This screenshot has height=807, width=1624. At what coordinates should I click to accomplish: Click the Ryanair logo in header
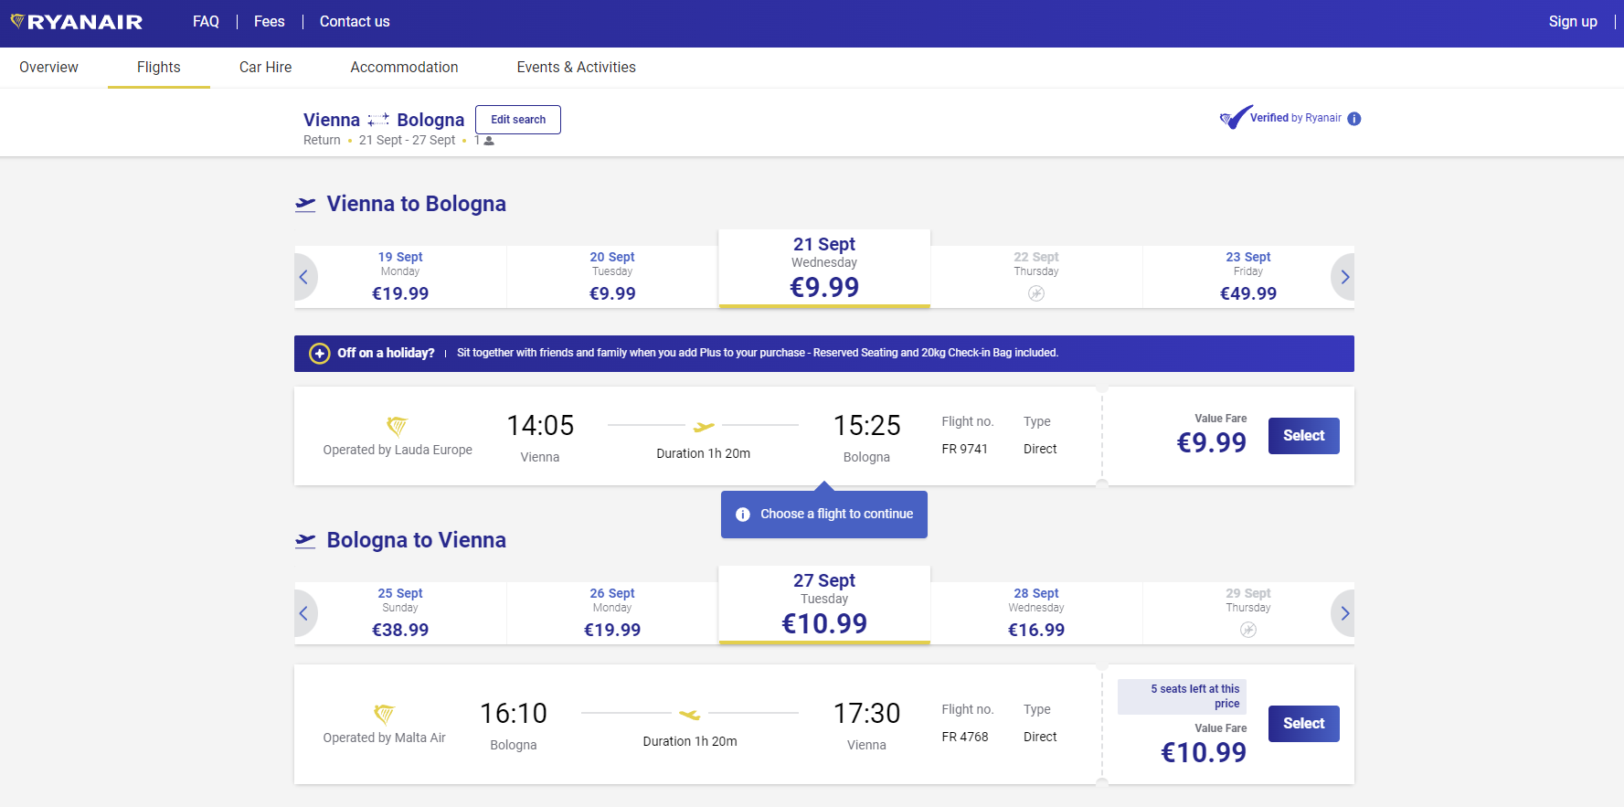click(x=77, y=22)
